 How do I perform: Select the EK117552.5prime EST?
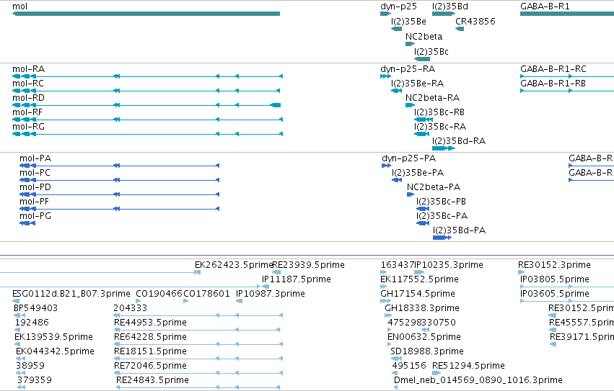tap(383, 287)
